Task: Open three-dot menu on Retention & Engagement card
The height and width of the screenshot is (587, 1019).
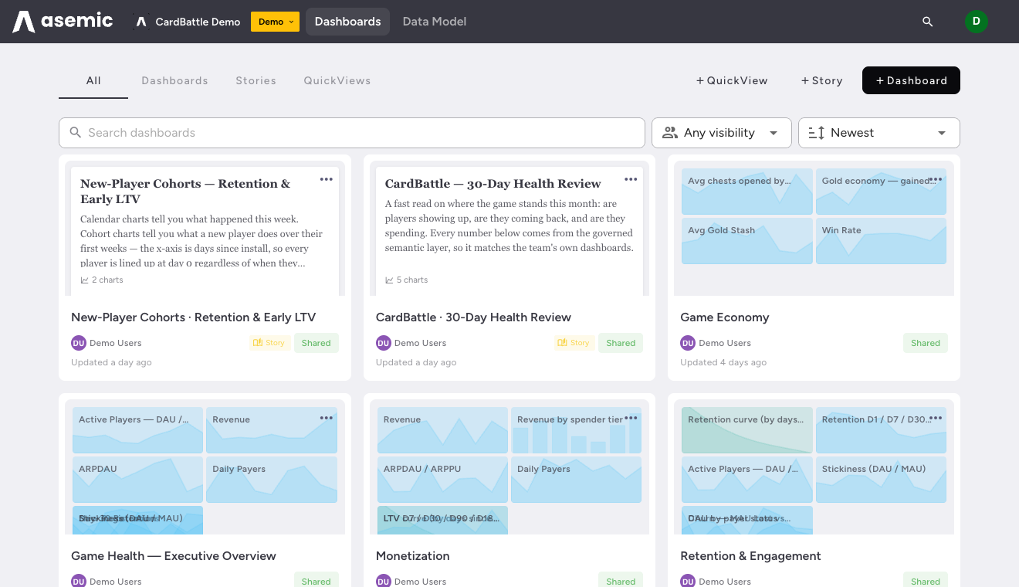Action: tap(936, 418)
